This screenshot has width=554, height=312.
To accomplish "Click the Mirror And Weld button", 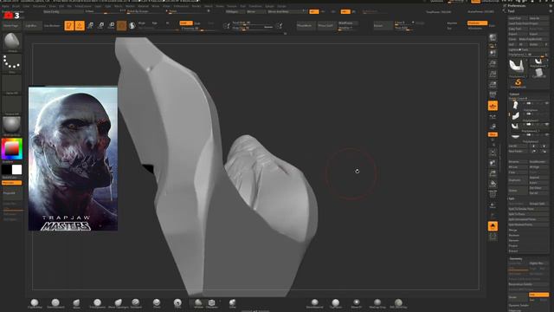I will pyautogui.click(x=287, y=11).
